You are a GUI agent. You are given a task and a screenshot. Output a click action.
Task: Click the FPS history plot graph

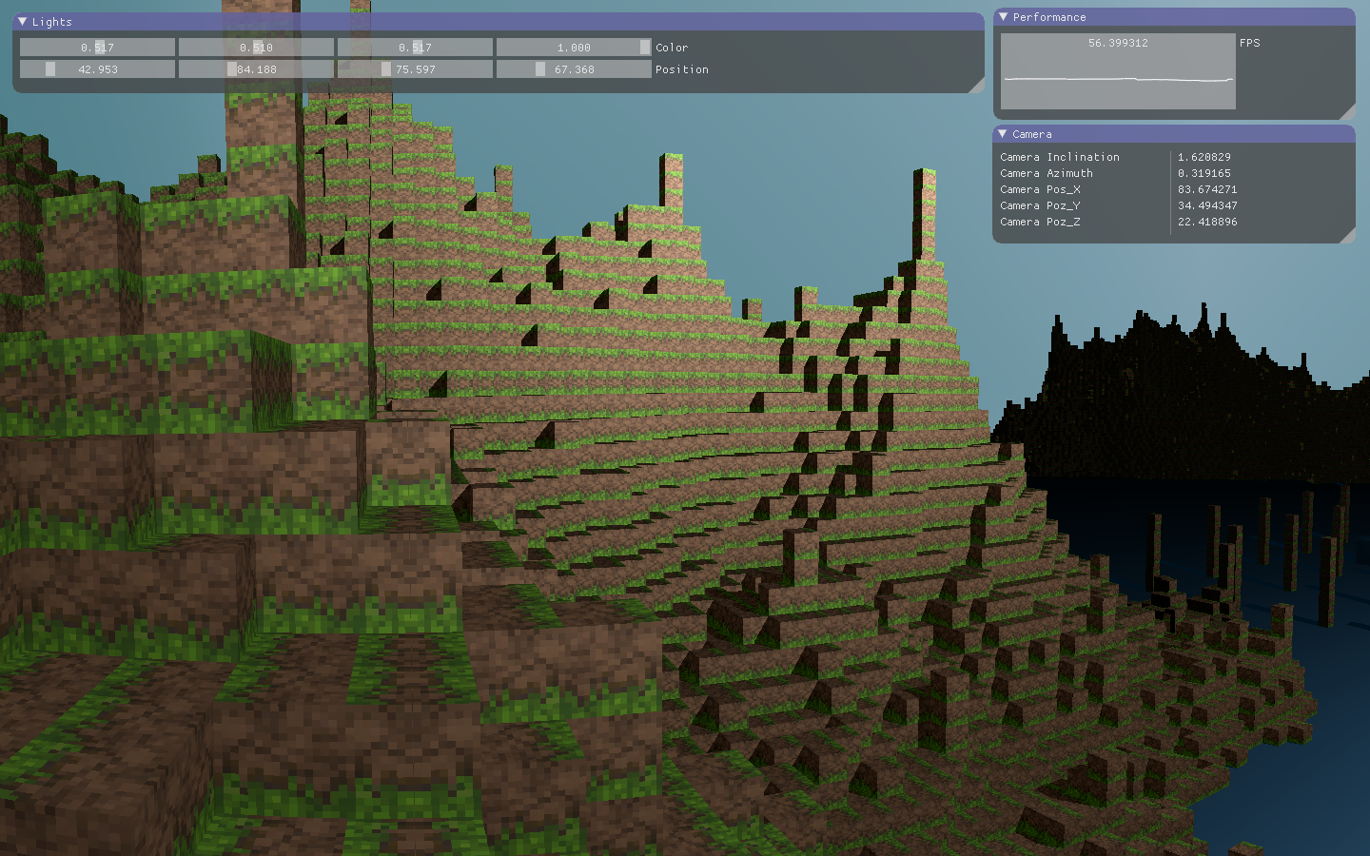[1118, 76]
